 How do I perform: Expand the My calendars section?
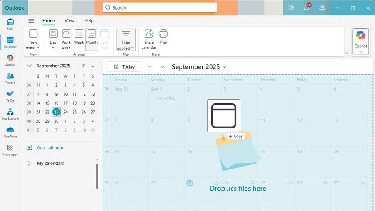click(x=29, y=163)
